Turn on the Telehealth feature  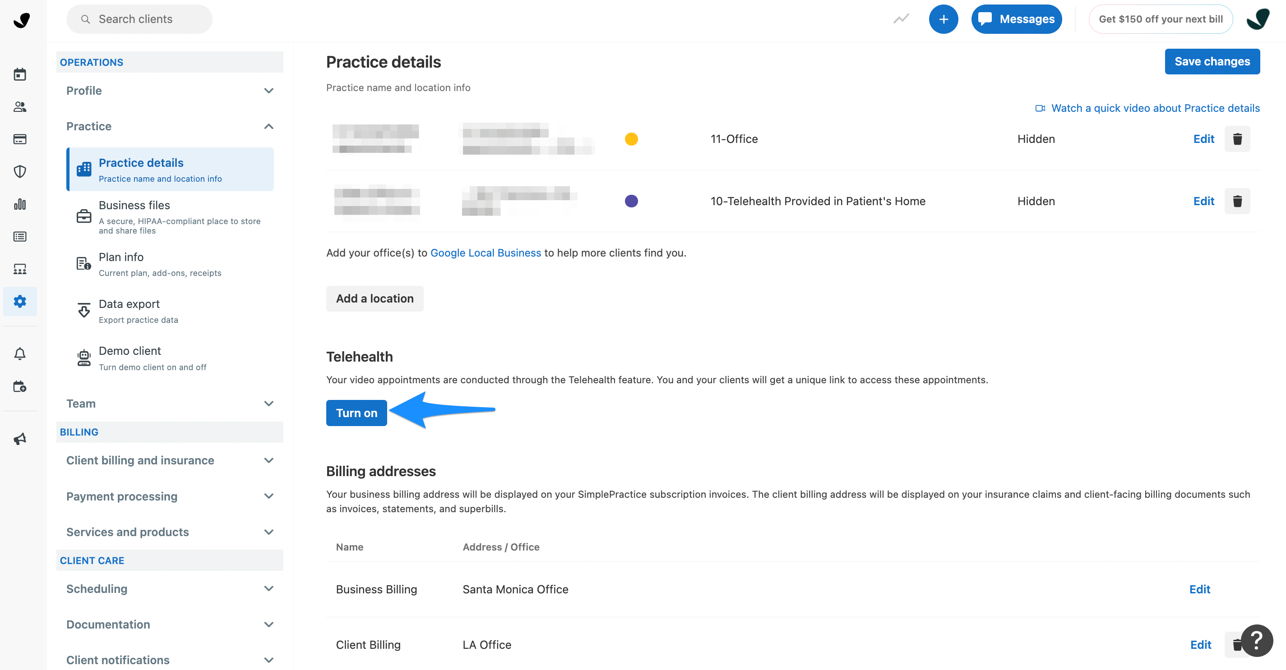[x=356, y=413]
